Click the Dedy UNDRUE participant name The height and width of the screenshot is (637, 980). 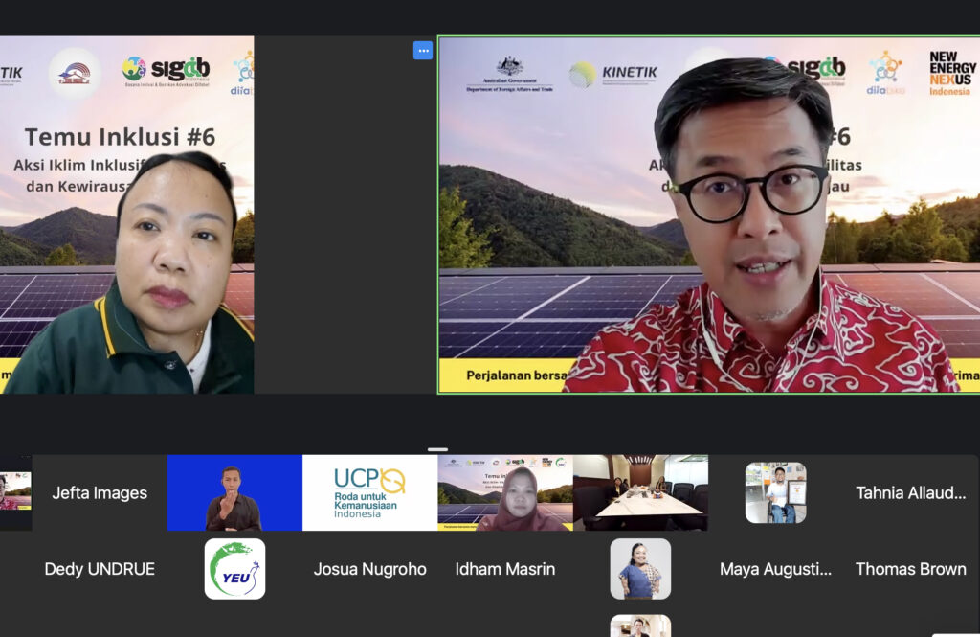click(x=100, y=569)
